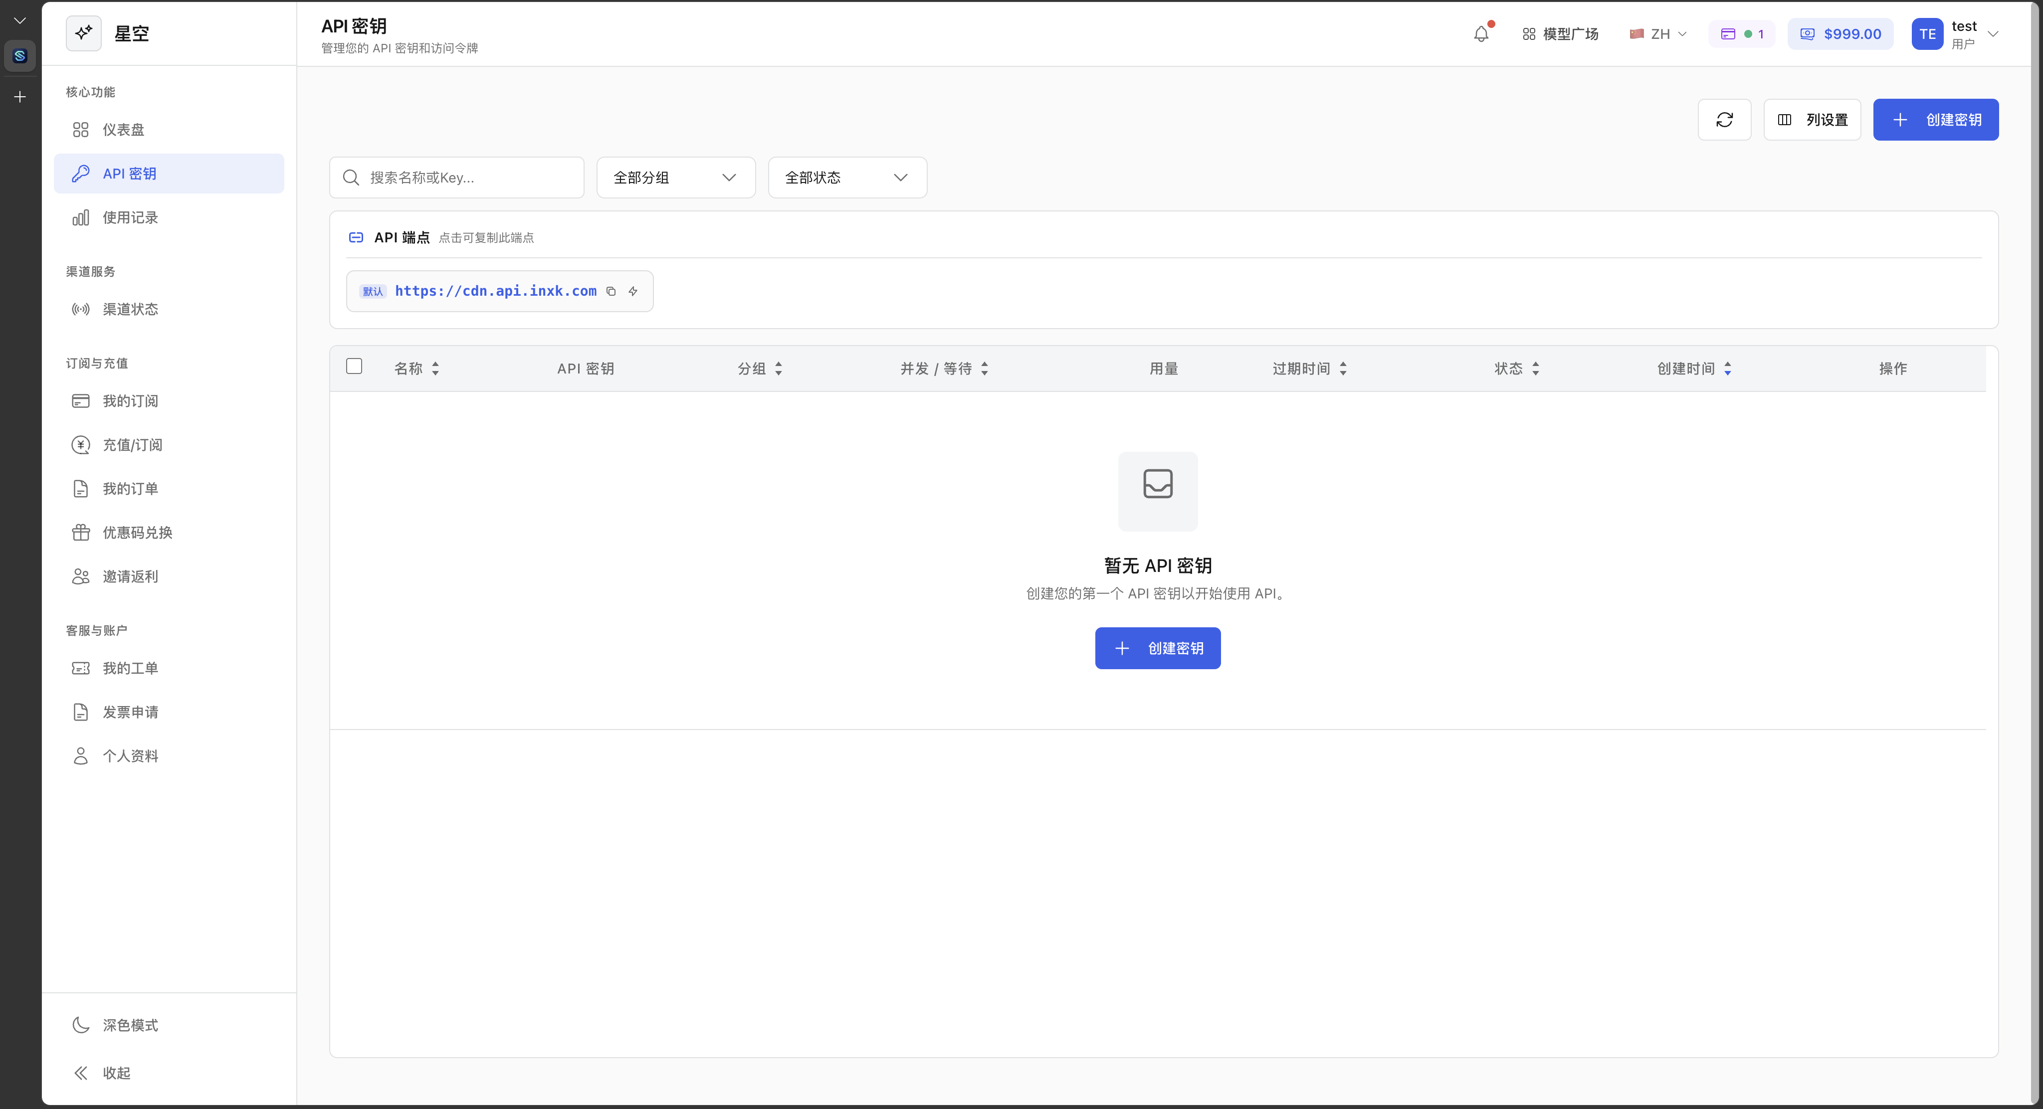The width and height of the screenshot is (2043, 1109).
Task: Click top-right 创建密钥 button
Action: (1936, 120)
